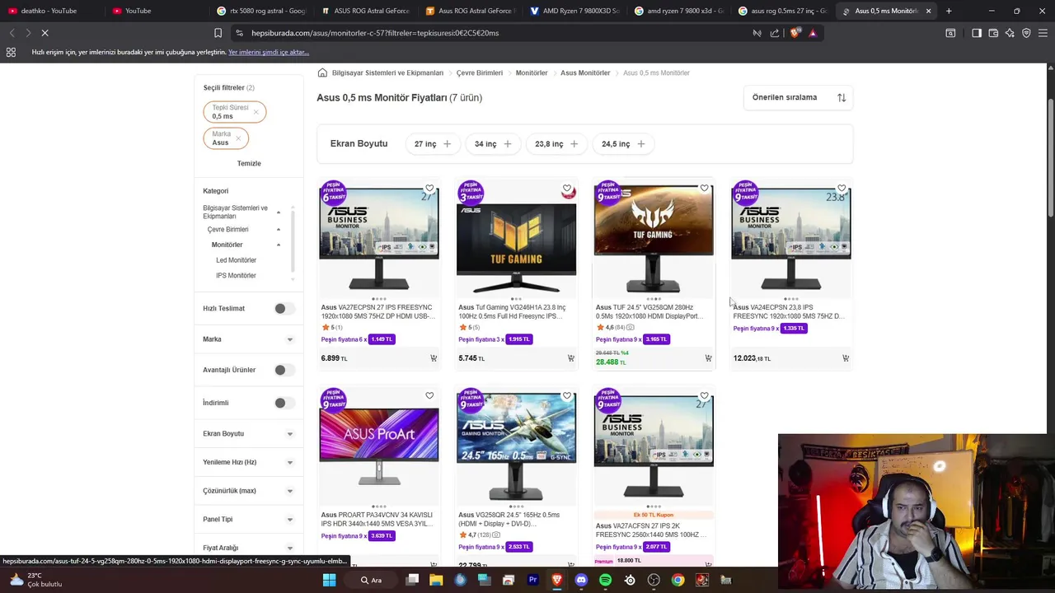Expand Çözünürlük (max) filter
The width and height of the screenshot is (1055, 593).
click(289, 491)
